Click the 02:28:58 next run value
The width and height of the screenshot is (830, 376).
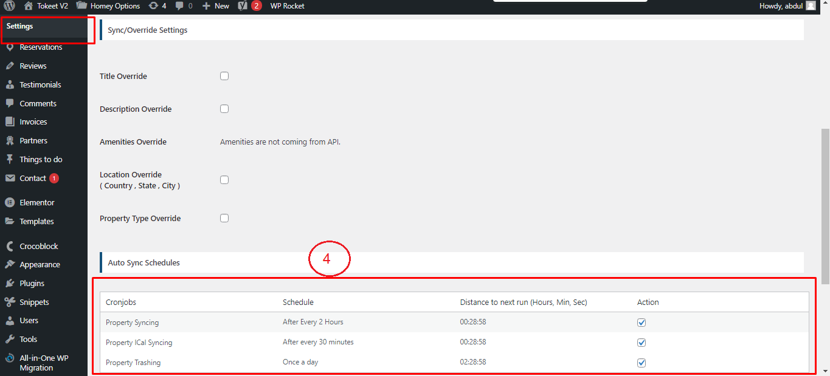click(x=473, y=362)
